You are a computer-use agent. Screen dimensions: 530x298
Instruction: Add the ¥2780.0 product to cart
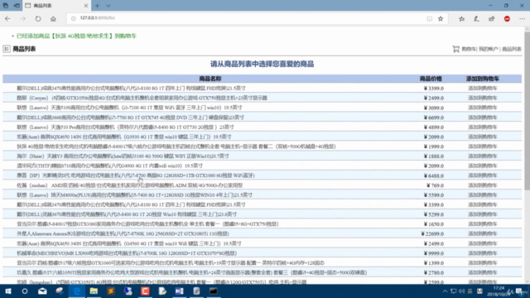[482, 272]
